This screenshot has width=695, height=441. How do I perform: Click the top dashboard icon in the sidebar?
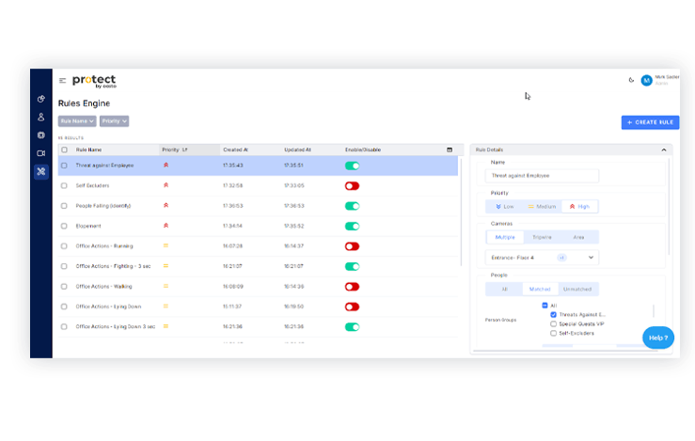click(40, 99)
